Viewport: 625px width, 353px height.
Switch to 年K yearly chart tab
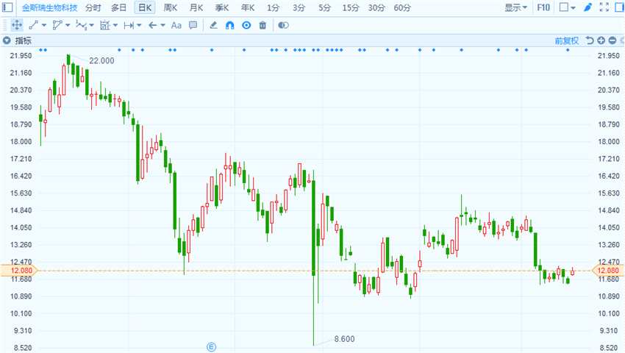point(248,7)
